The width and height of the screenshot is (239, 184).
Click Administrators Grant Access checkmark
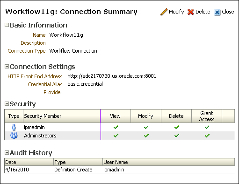click(x=207, y=136)
